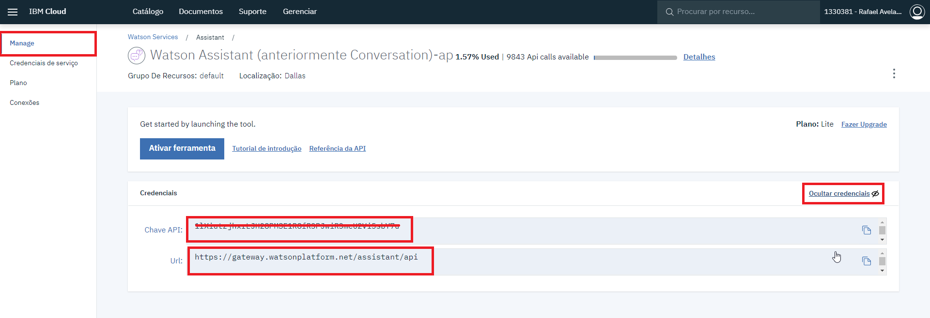Click the search magnifier icon
930x318 pixels.
[669, 12]
